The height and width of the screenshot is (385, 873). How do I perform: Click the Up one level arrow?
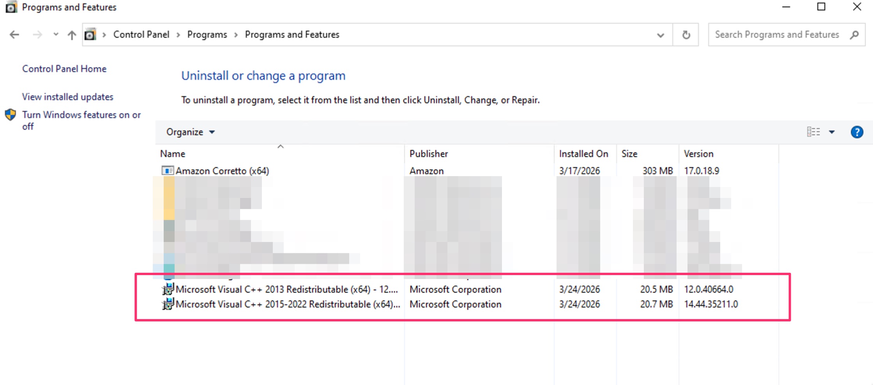coord(72,35)
